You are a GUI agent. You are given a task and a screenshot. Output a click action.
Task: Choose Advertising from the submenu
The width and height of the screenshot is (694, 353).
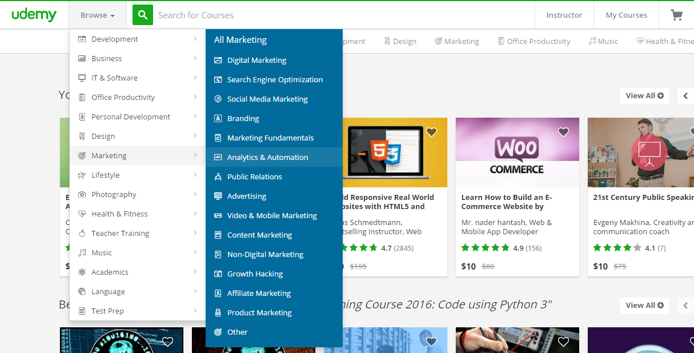click(x=274, y=196)
